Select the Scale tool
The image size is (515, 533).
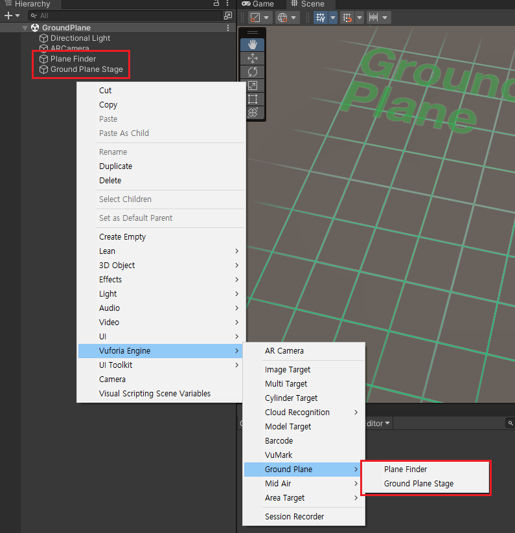coord(252,85)
